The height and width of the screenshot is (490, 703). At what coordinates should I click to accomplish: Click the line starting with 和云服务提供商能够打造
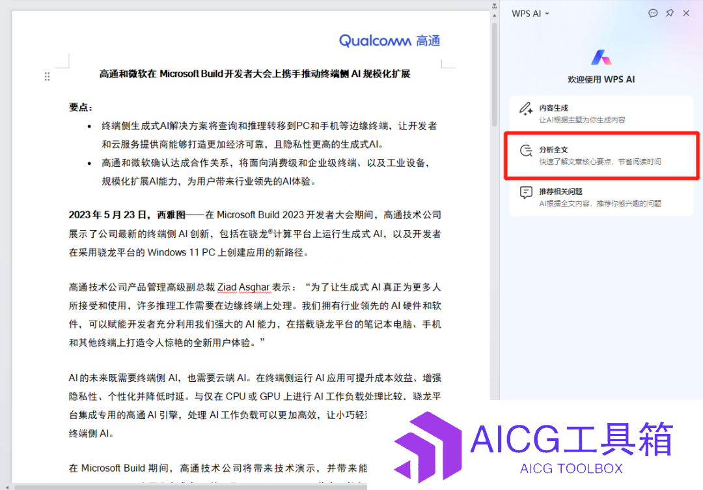pos(243,145)
